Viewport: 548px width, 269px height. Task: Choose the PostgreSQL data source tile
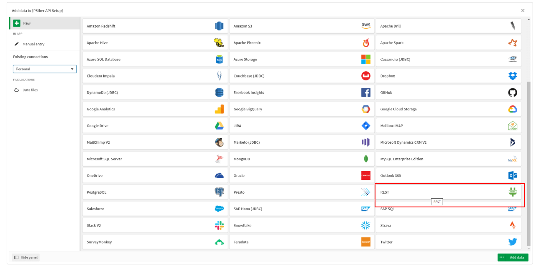[x=154, y=192]
